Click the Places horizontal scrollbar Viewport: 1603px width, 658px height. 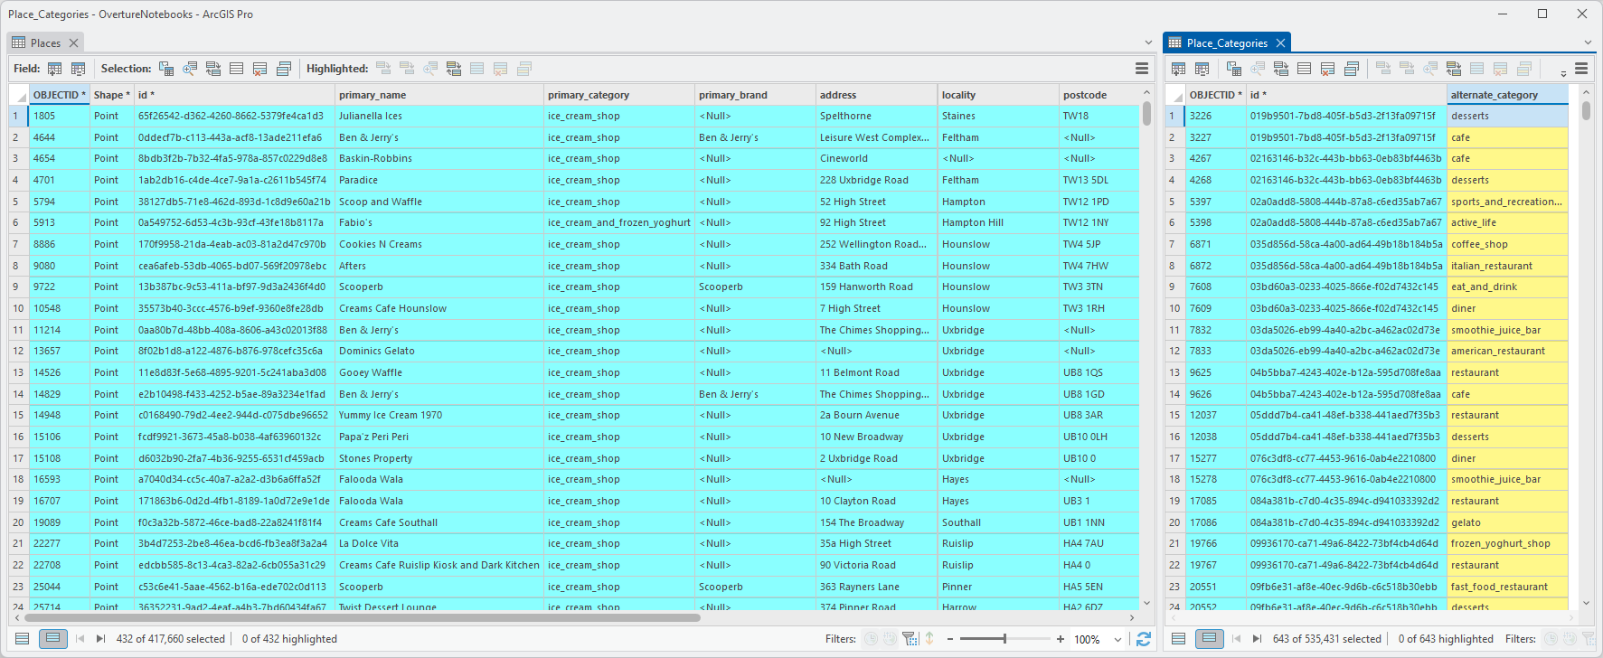[363, 618]
